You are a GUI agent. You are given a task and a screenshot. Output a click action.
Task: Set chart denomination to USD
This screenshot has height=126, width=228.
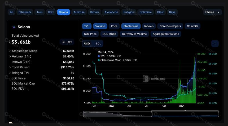87,43
